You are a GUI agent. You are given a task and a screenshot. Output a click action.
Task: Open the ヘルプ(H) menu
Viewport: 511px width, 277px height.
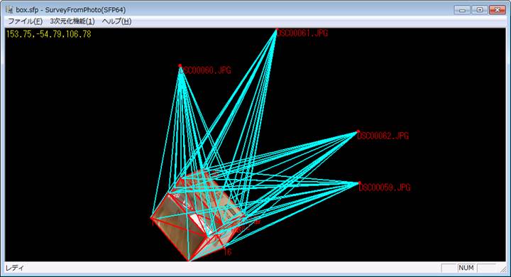click(x=116, y=21)
